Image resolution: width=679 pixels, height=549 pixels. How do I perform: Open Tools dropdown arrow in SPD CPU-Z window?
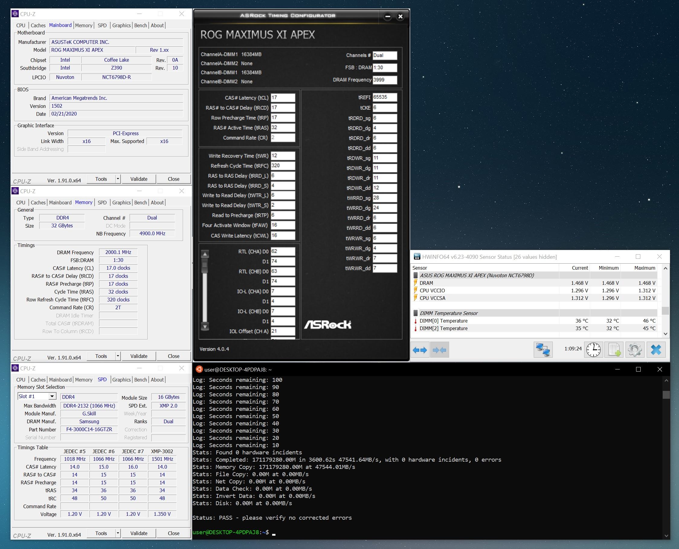click(x=118, y=533)
